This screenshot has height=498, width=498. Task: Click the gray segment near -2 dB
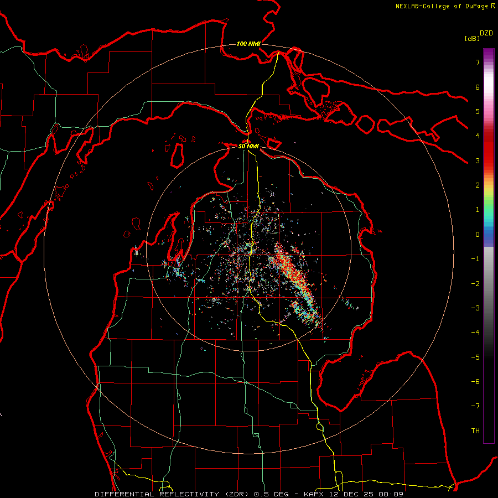click(x=489, y=283)
